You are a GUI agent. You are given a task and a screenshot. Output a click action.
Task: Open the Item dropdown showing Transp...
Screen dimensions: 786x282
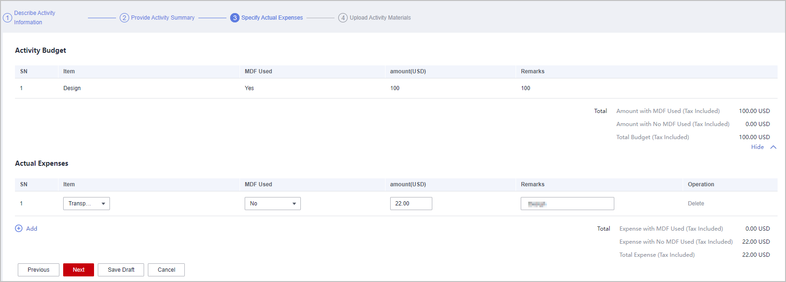87,204
